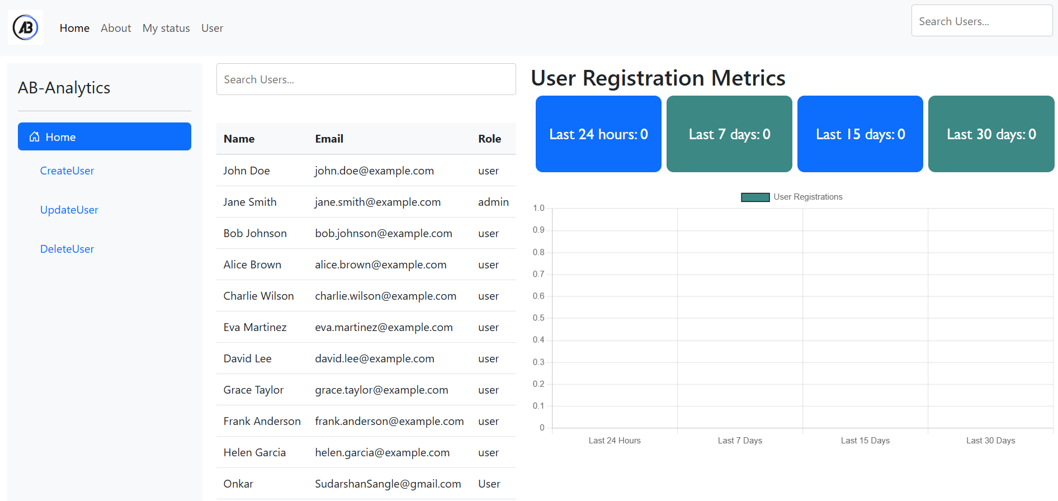Select the Last 15 days metric card
1058x501 pixels.
pyautogui.click(x=860, y=134)
